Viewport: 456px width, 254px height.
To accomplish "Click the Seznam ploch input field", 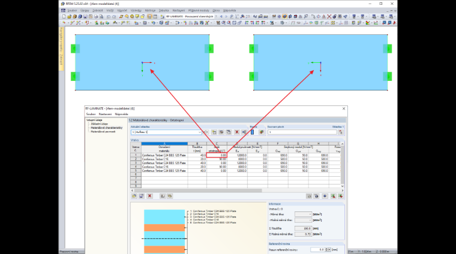I will pos(302,132).
